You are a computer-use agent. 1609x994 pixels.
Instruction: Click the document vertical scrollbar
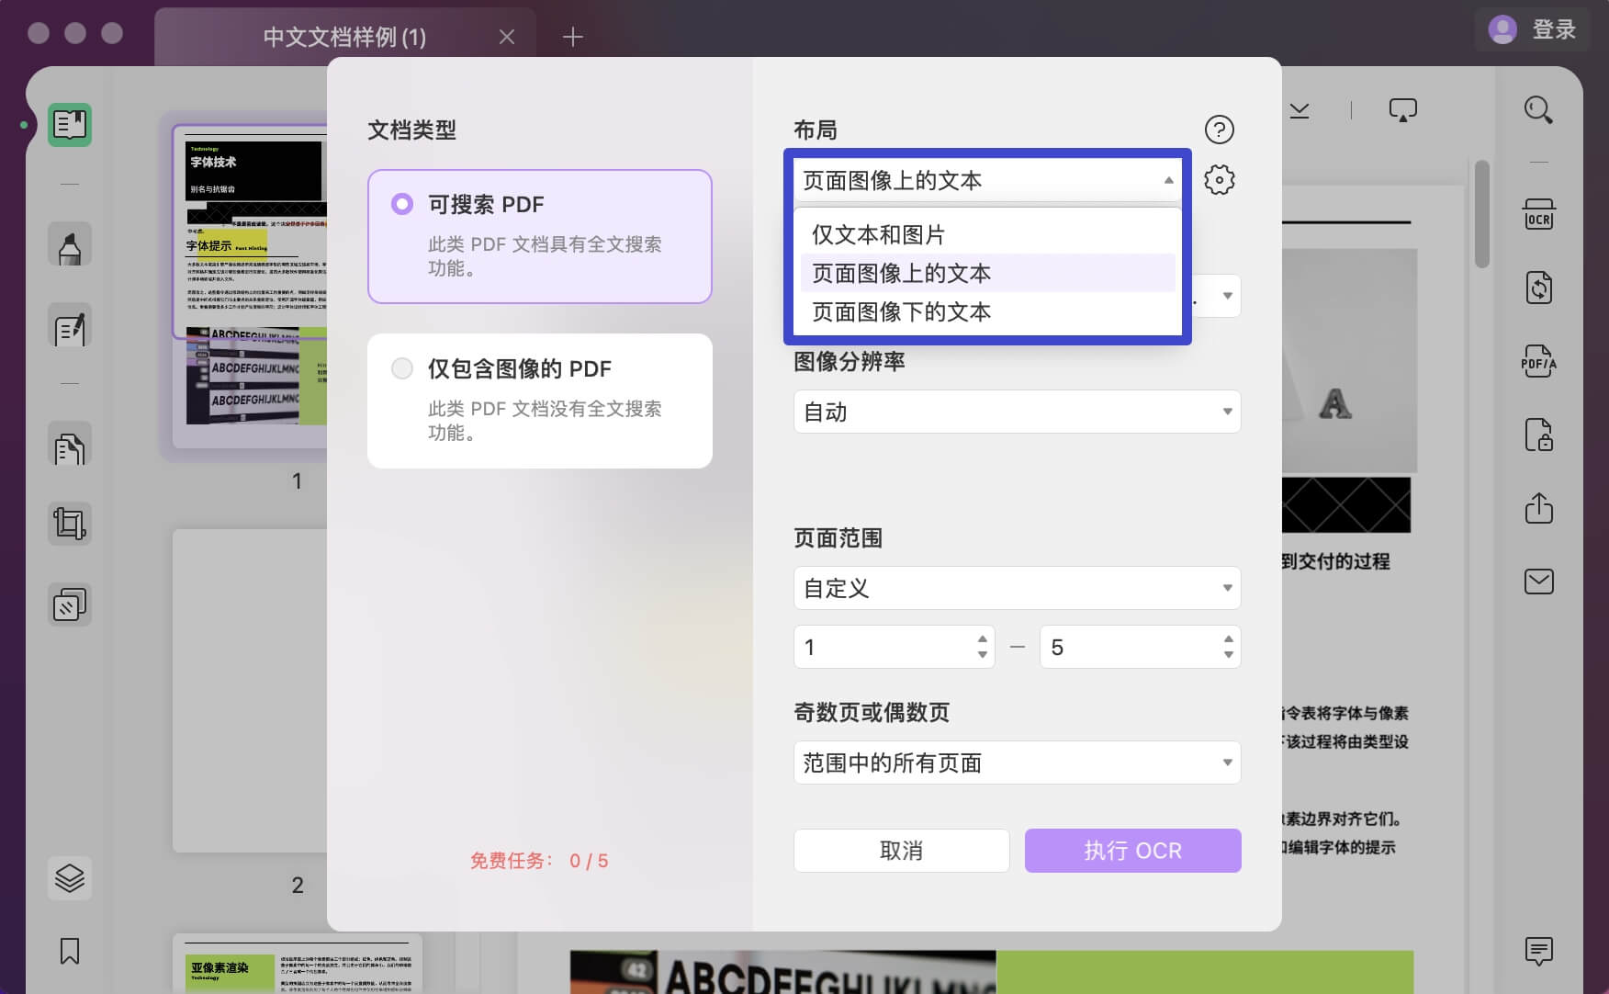tap(1481, 215)
